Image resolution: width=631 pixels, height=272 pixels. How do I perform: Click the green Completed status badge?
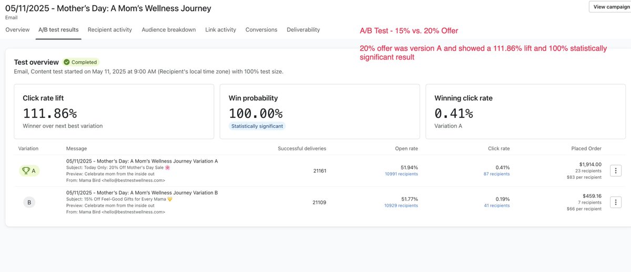[80, 62]
